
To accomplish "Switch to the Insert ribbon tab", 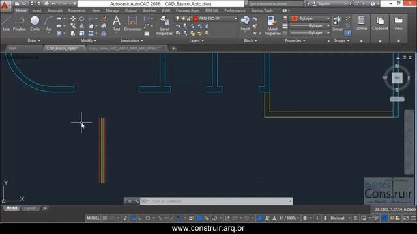I will 36,10.
